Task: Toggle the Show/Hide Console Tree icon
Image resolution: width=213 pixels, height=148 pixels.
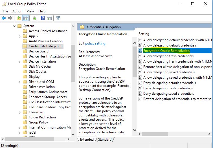Action: [x=26, y=18]
